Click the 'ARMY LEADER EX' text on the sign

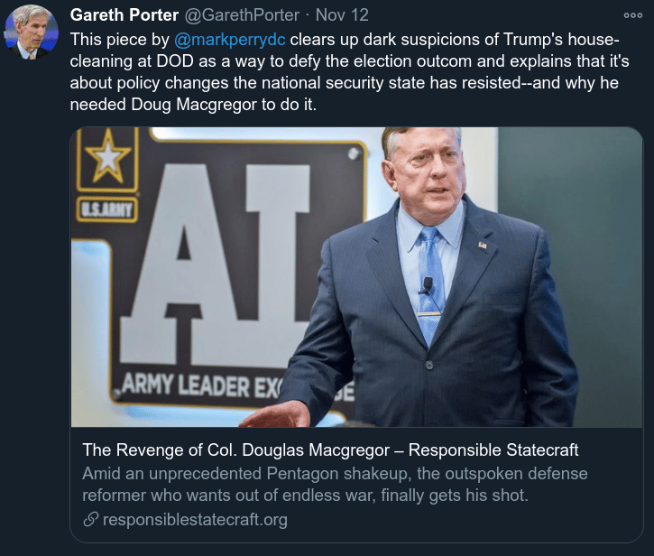(x=200, y=385)
